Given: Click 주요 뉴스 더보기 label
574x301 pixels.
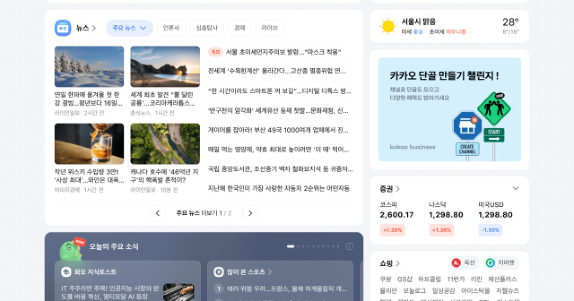Looking at the screenshot, I should pyautogui.click(x=197, y=213).
